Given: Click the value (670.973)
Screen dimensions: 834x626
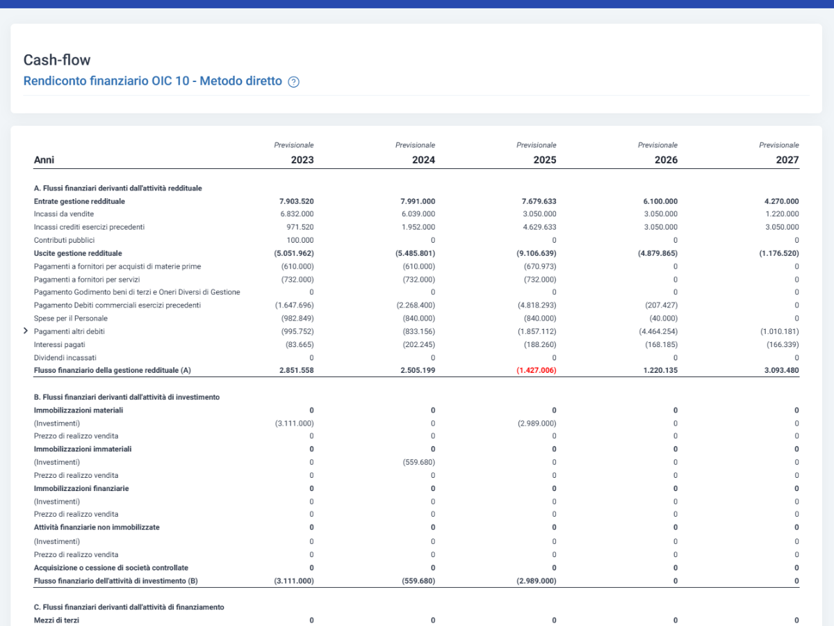Looking at the screenshot, I should (x=540, y=266).
